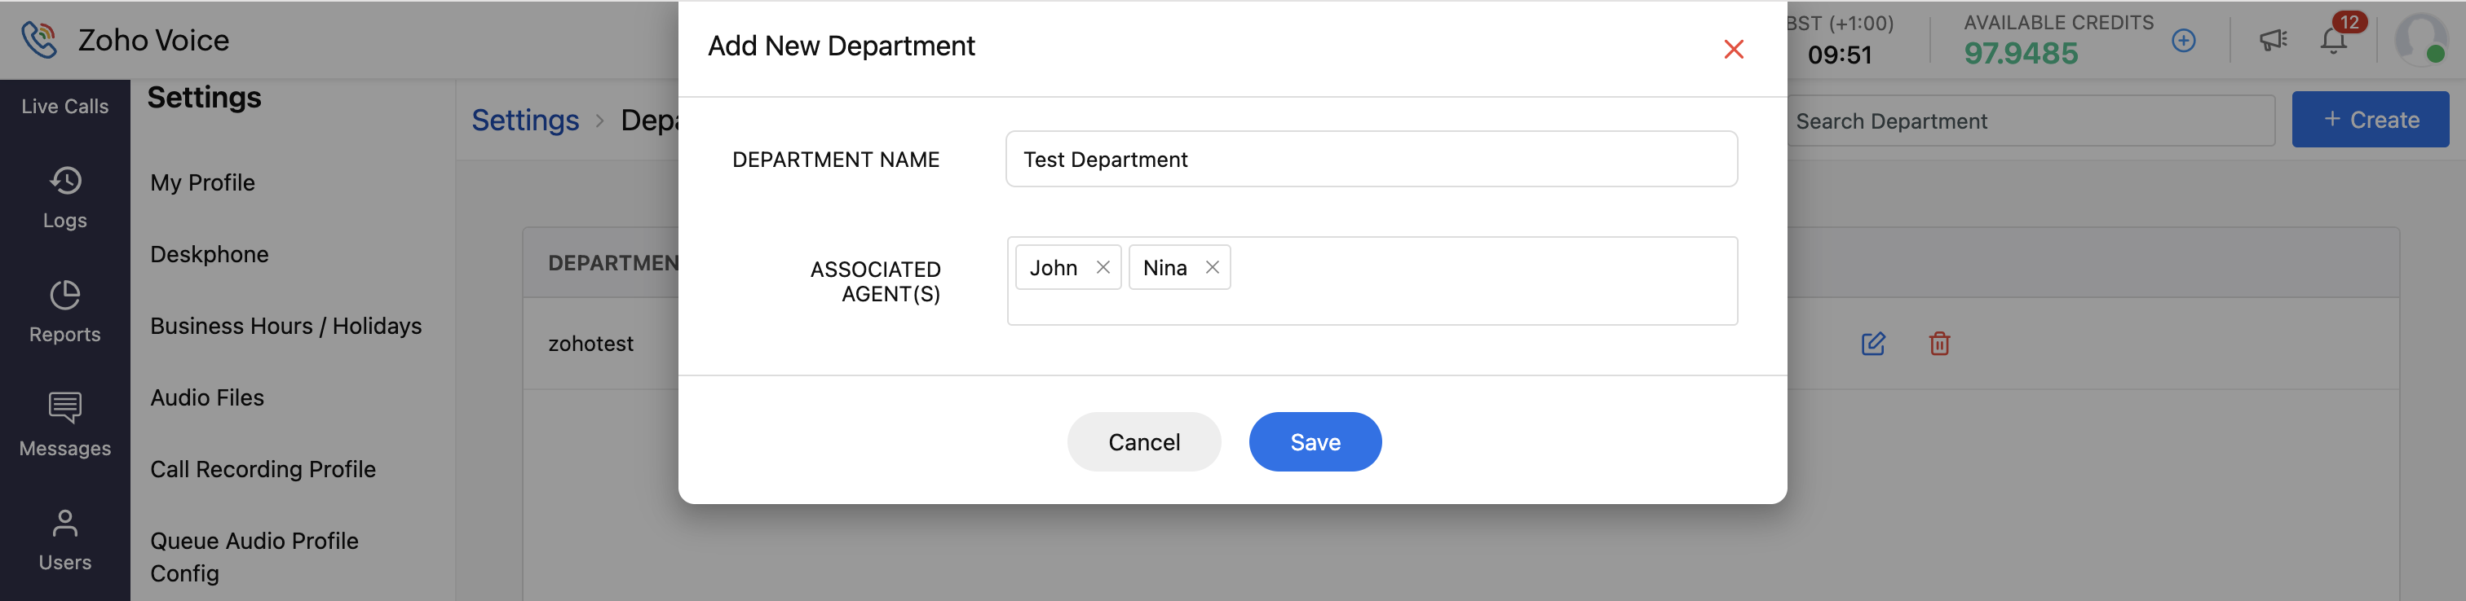Open the notifications bell
The width and height of the screenshot is (2466, 601).
2333,41
